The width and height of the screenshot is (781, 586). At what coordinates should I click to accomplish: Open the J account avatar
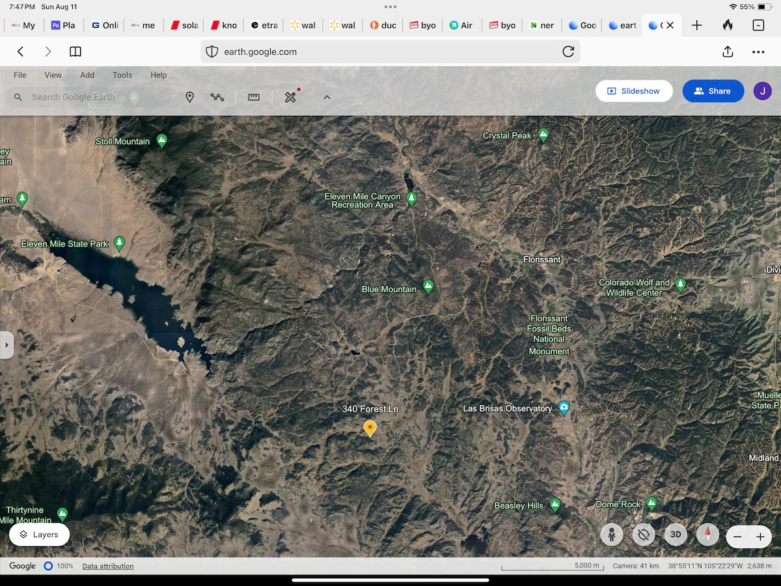(x=762, y=91)
